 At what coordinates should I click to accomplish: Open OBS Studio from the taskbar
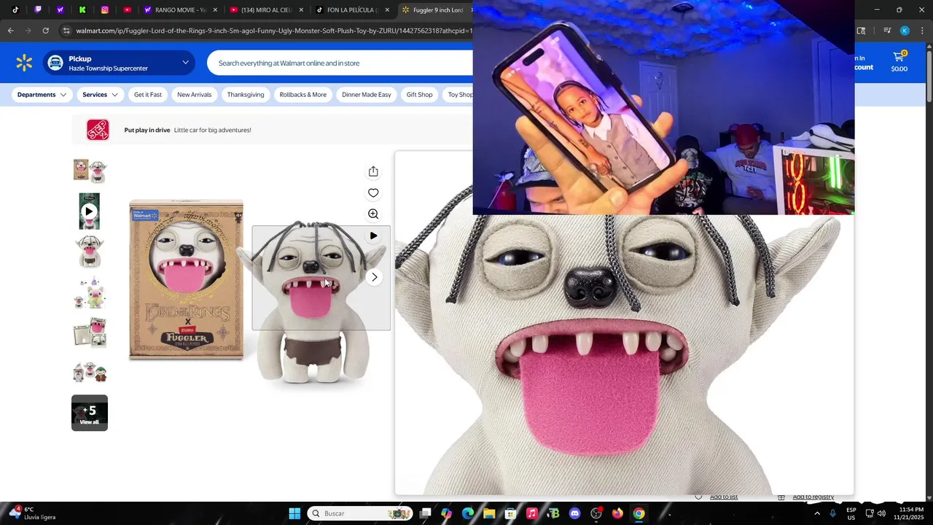click(x=596, y=513)
